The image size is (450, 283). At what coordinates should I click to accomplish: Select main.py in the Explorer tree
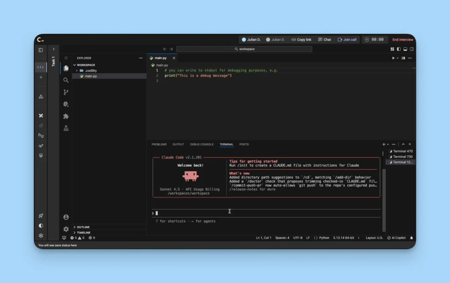(91, 76)
